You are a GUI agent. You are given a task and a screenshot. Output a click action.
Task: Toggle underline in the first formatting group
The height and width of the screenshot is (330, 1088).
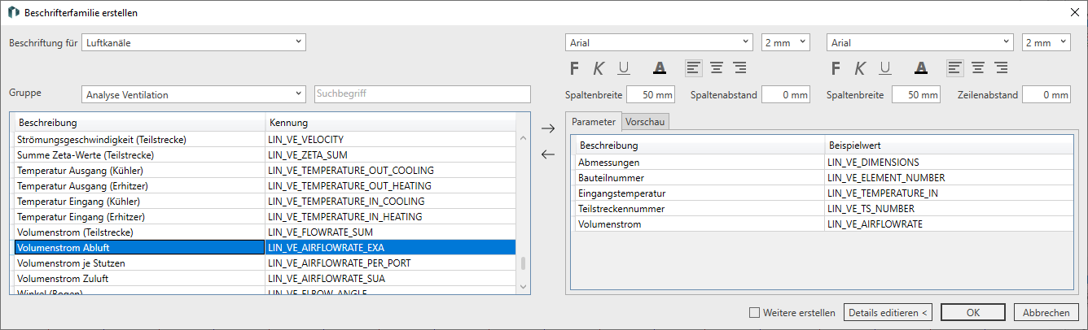(624, 67)
